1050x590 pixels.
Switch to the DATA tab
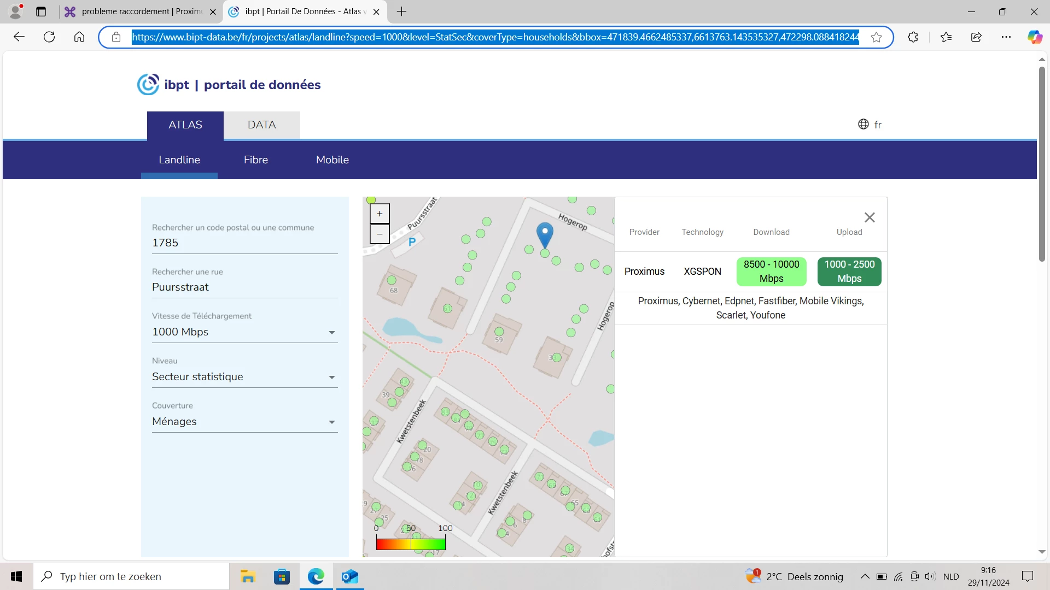tap(261, 125)
